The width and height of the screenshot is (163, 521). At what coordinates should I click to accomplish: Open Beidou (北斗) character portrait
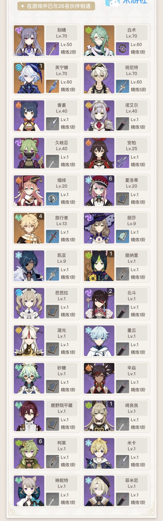pos(99,303)
